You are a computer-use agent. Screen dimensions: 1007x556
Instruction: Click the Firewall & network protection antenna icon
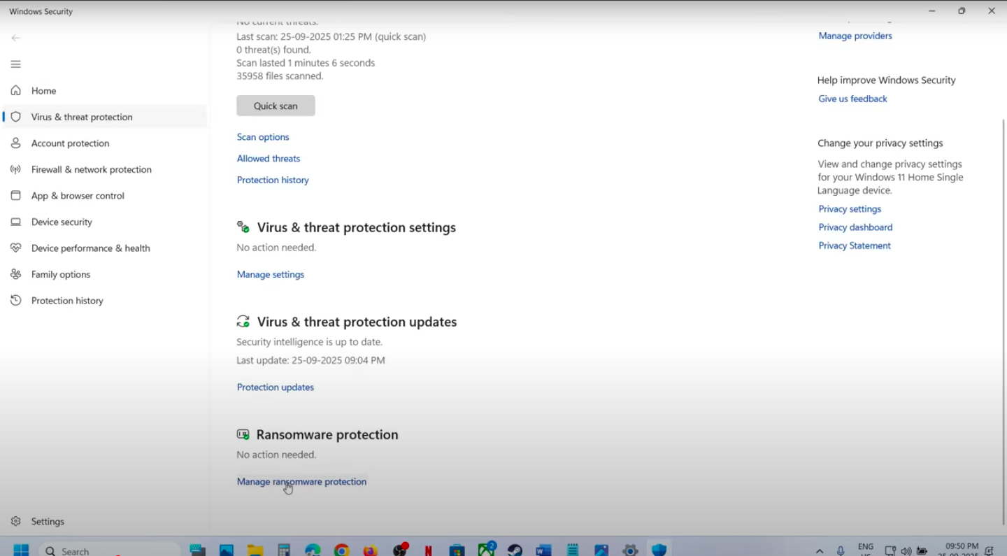(15, 169)
